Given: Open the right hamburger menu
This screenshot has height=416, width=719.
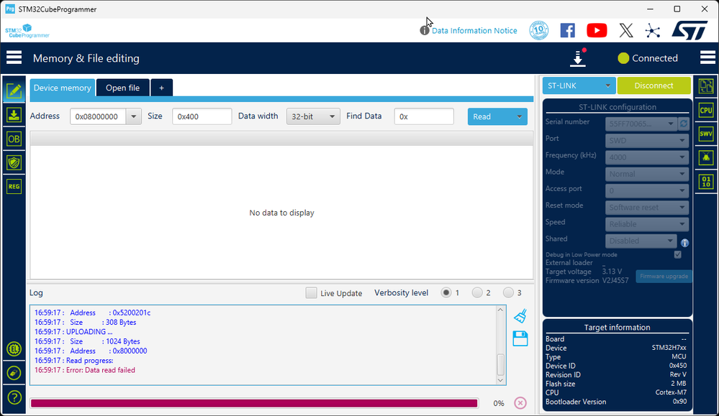Looking at the screenshot, I should click(x=707, y=57).
